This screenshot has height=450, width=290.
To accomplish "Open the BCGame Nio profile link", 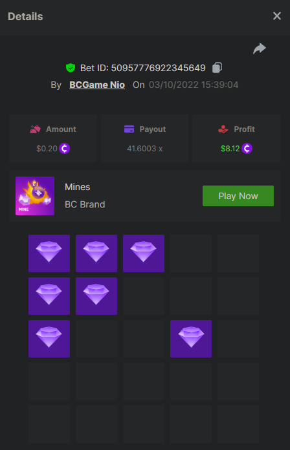I will (97, 85).
